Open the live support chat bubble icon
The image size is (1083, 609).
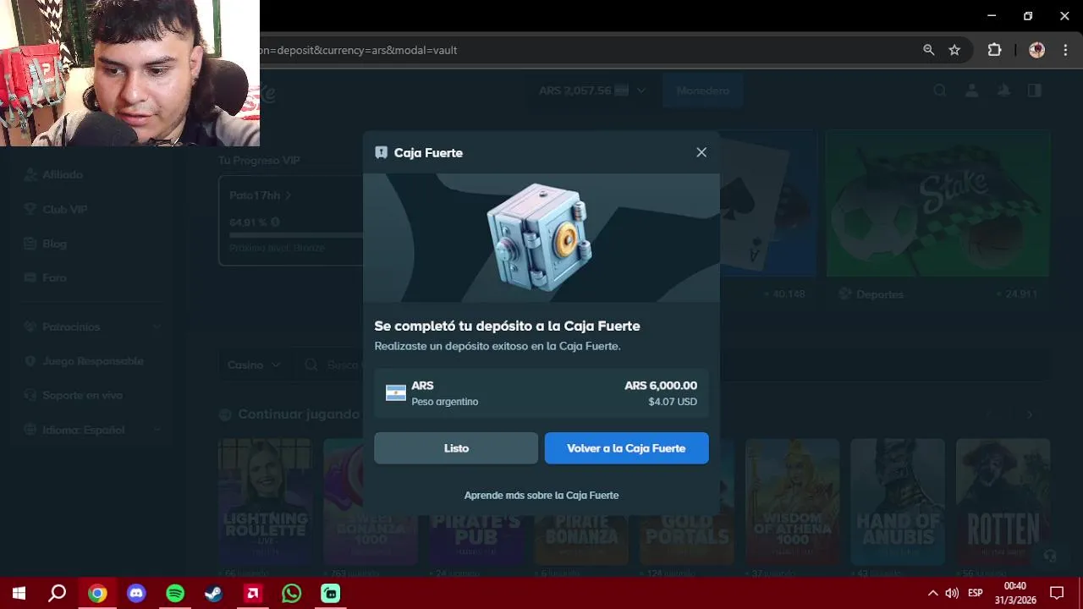1050,556
